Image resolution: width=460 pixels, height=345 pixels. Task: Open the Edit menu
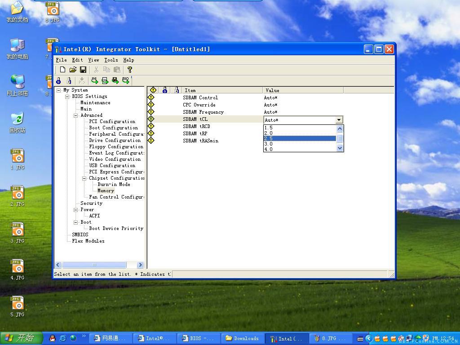click(77, 60)
